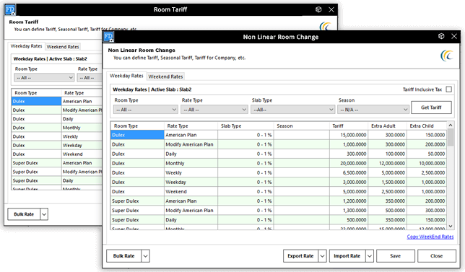
Task: Enable the Tariff Inclusive Tax checkbox
Action: coord(449,89)
